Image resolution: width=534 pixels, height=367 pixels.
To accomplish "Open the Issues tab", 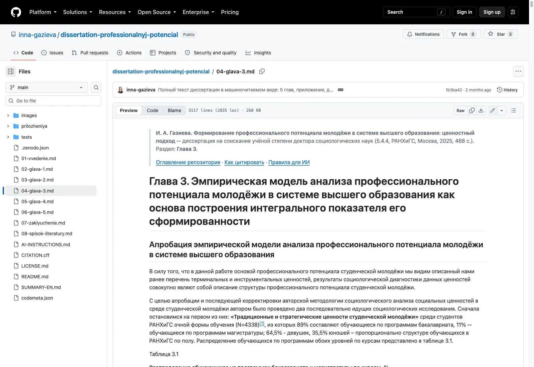I will pyautogui.click(x=52, y=53).
